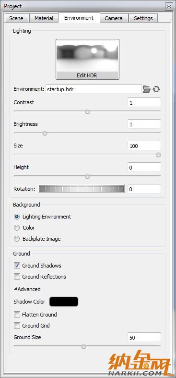Enable the Ground Grid option
Image resolution: width=176 pixels, height=378 pixels.
17,326
